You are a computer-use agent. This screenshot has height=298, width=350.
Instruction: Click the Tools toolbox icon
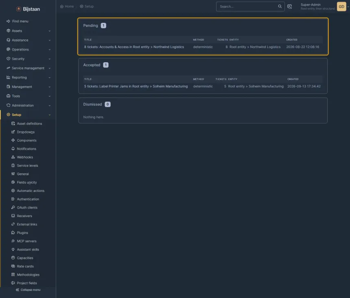point(8,96)
